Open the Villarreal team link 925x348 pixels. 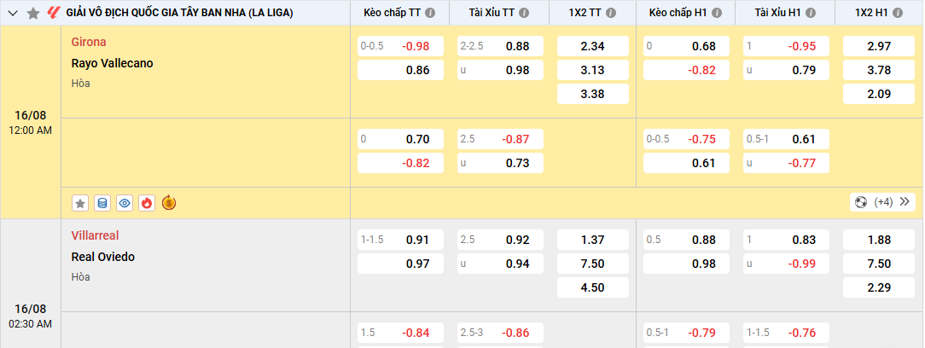pyautogui.click(x=95, y=235)
